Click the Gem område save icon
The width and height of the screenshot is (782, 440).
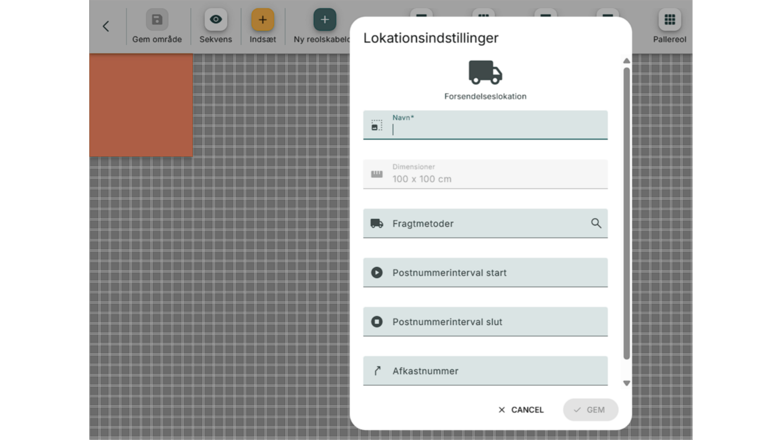(x=157, y=20)
